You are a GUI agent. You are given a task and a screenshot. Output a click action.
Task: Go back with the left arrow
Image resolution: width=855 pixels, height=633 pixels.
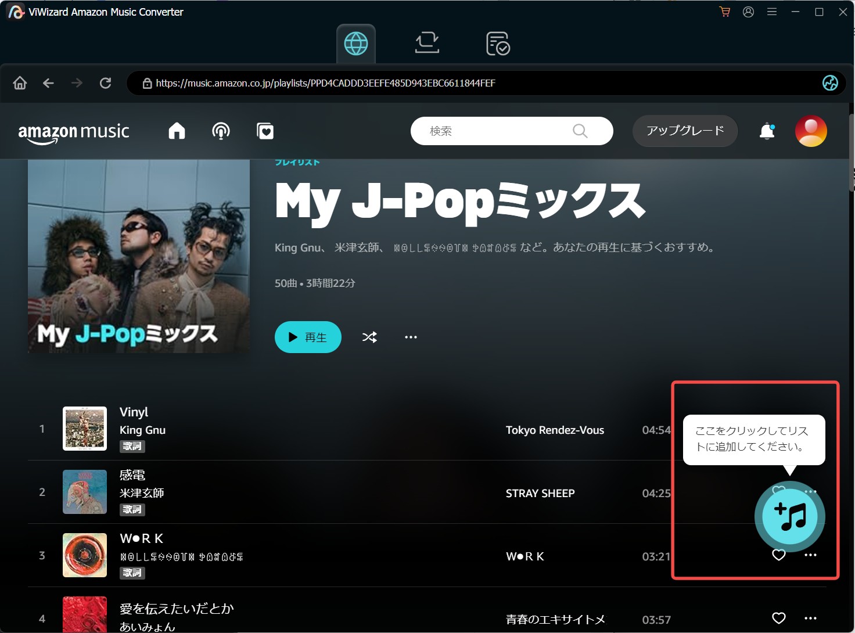[x=48, y=83]
